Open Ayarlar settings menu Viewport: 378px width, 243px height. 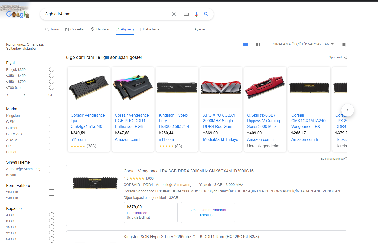(200, 29)
